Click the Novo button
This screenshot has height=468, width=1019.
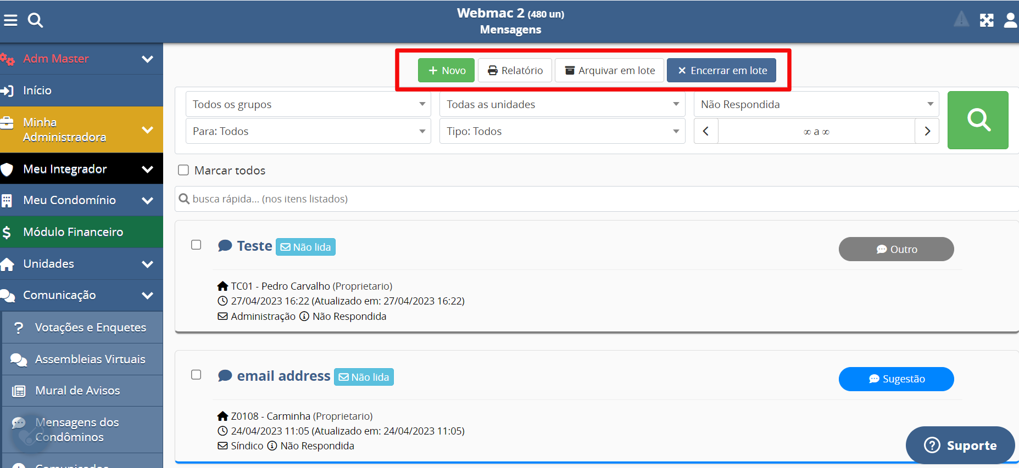pos(446,71)
